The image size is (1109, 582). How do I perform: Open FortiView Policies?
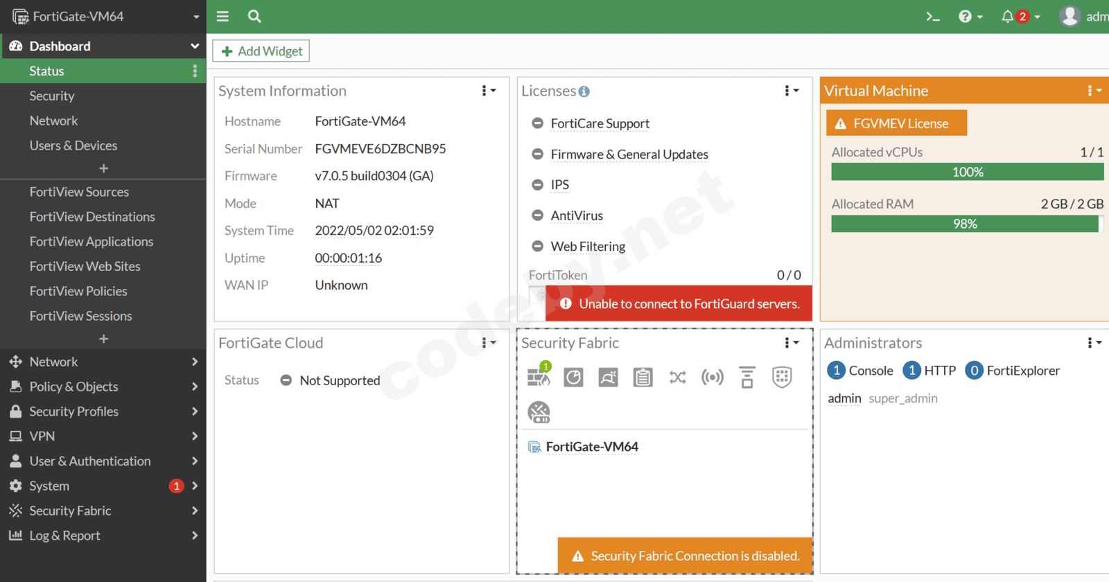pyautogui.click(x=103, y=292)
